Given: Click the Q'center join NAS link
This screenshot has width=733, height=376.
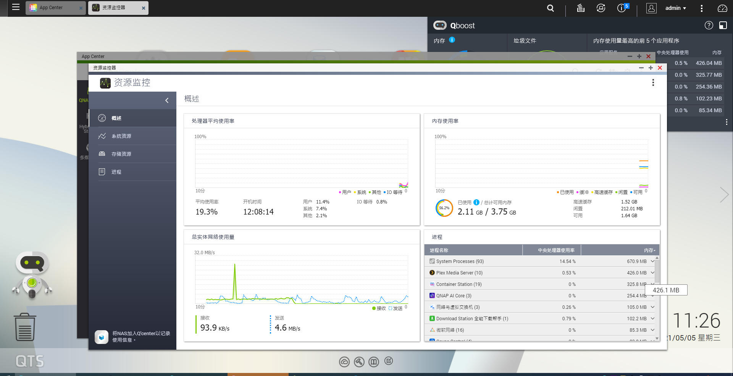Looking at the screenshot, I should 141,336.
